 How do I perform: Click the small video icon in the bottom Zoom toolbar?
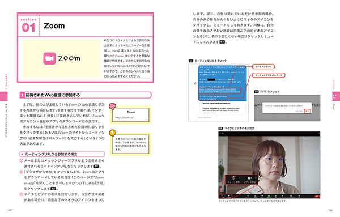tap(229, 196)
